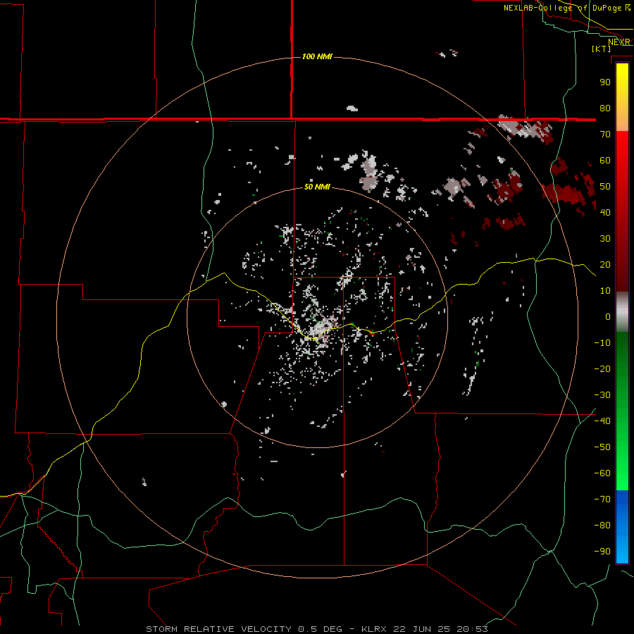The image size is (634, 634).
Task: Click the "-60" velocity scale label
Action: (602, 473)
